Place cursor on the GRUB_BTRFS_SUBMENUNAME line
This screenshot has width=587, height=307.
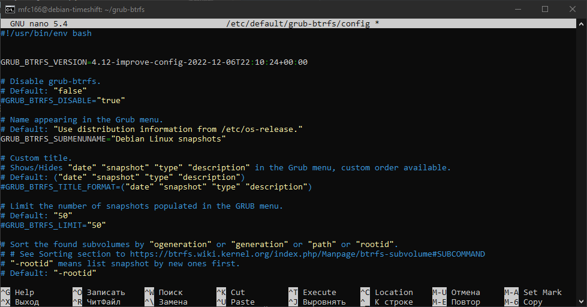click(113, 139)
